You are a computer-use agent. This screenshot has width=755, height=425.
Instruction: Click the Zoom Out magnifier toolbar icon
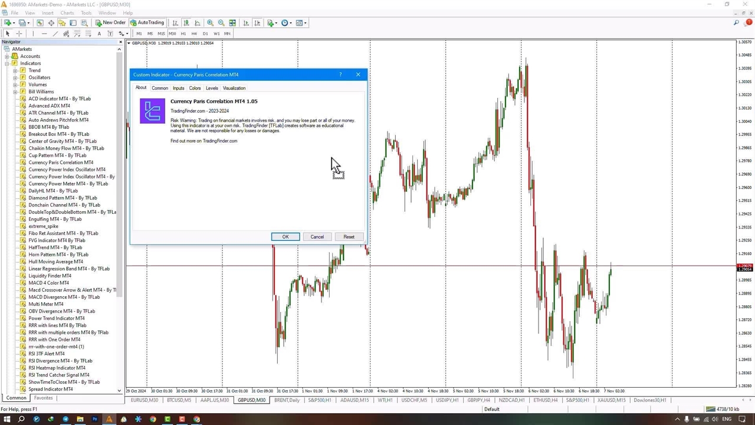(x=221, y=23)
